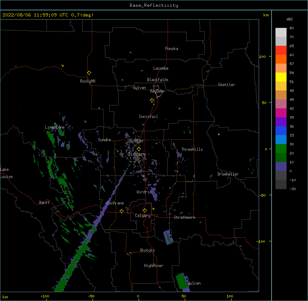Click the yellow 54 dBZ legend swatch
Screen dimensions: 308x301
281,77
